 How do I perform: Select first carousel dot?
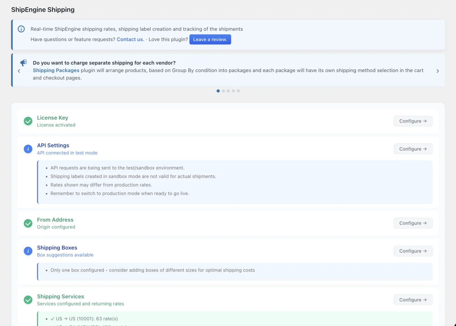pyautogui.click(x=218, y=91)
